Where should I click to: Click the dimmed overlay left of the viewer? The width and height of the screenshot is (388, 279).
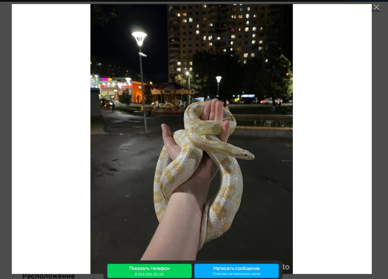5,136
